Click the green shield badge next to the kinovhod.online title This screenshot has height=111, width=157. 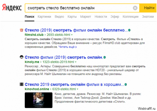pos(126,84)
